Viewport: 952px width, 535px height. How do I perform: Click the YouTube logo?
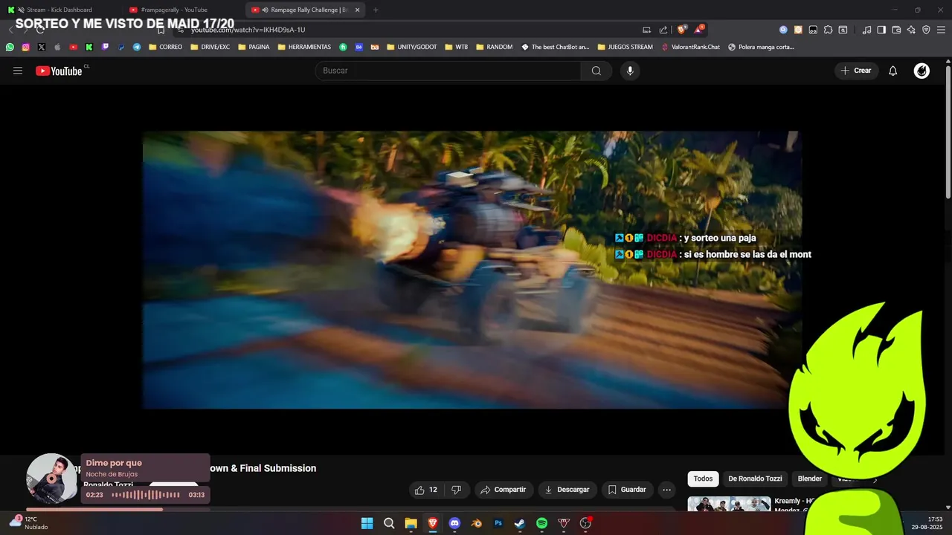click(x=59, y=71)
